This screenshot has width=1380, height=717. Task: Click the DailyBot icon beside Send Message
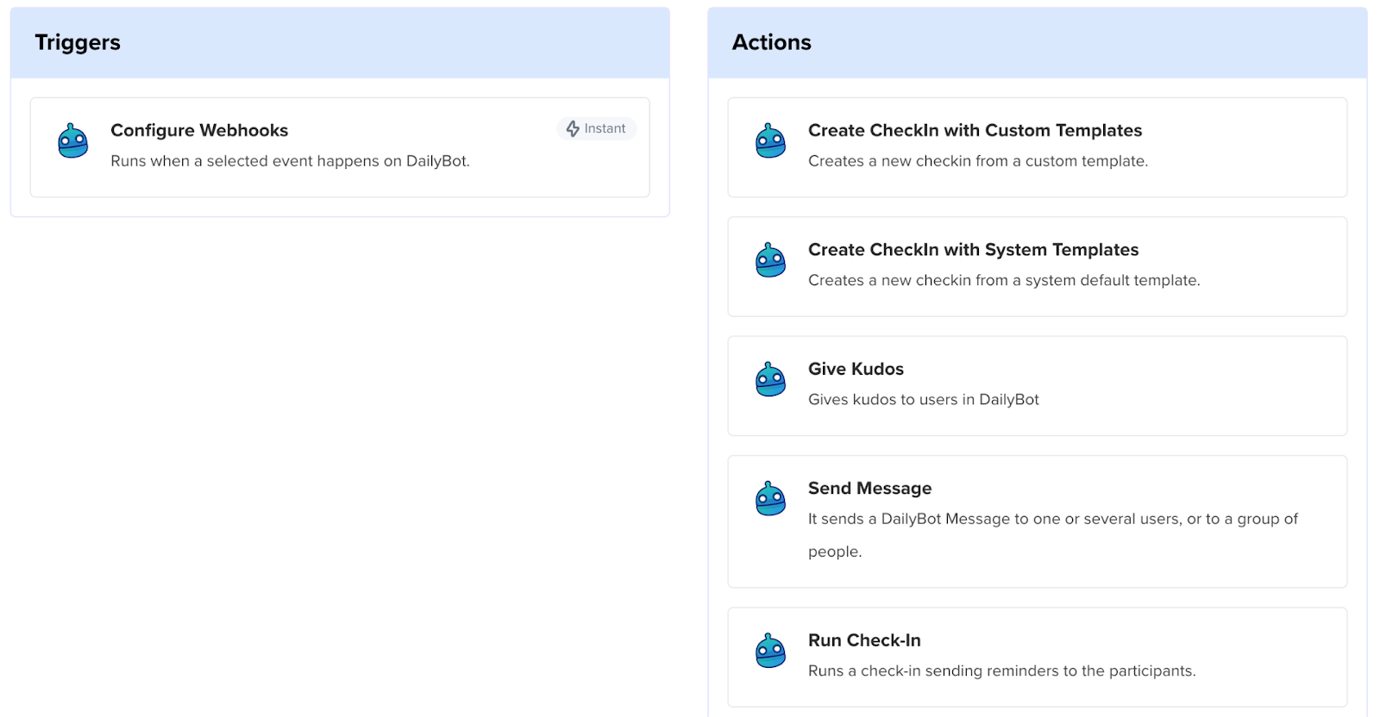click(770, 498)
